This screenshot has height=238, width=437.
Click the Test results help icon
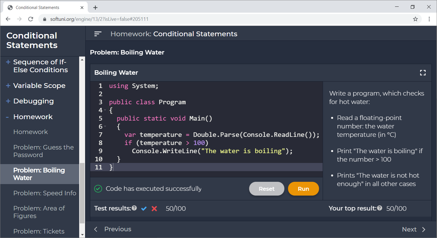[x=134, y=208]
